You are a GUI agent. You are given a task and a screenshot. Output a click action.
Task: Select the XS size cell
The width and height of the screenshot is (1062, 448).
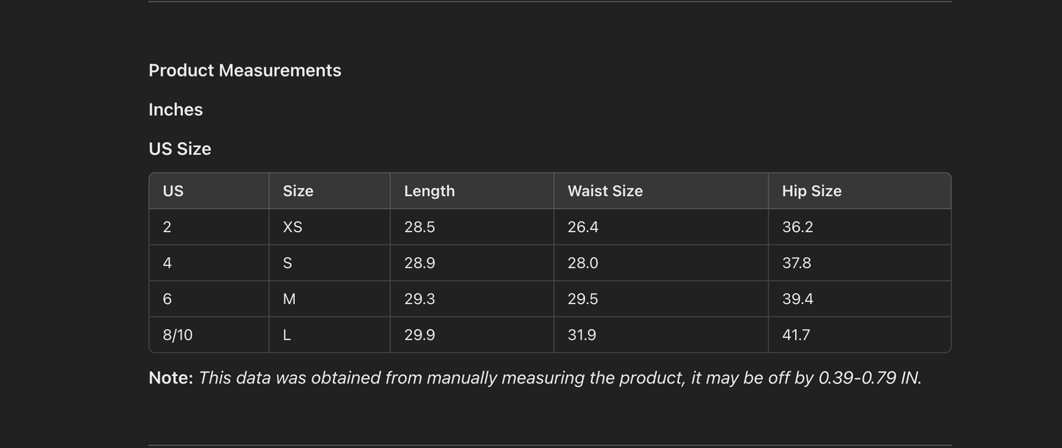pyautogui.click(x=293, y=227)
